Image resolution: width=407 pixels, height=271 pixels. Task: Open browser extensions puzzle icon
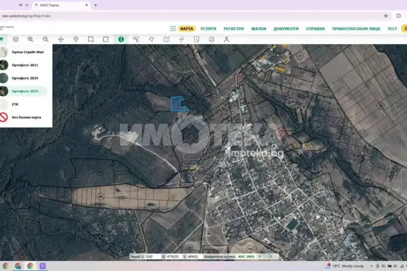pos(398,16)
